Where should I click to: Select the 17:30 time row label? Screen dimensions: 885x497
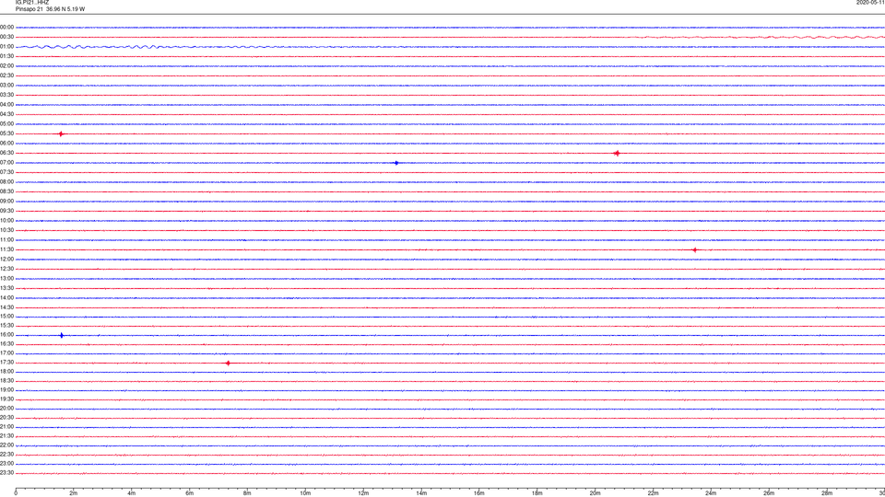pyautogui.click(x=7, y=363)
